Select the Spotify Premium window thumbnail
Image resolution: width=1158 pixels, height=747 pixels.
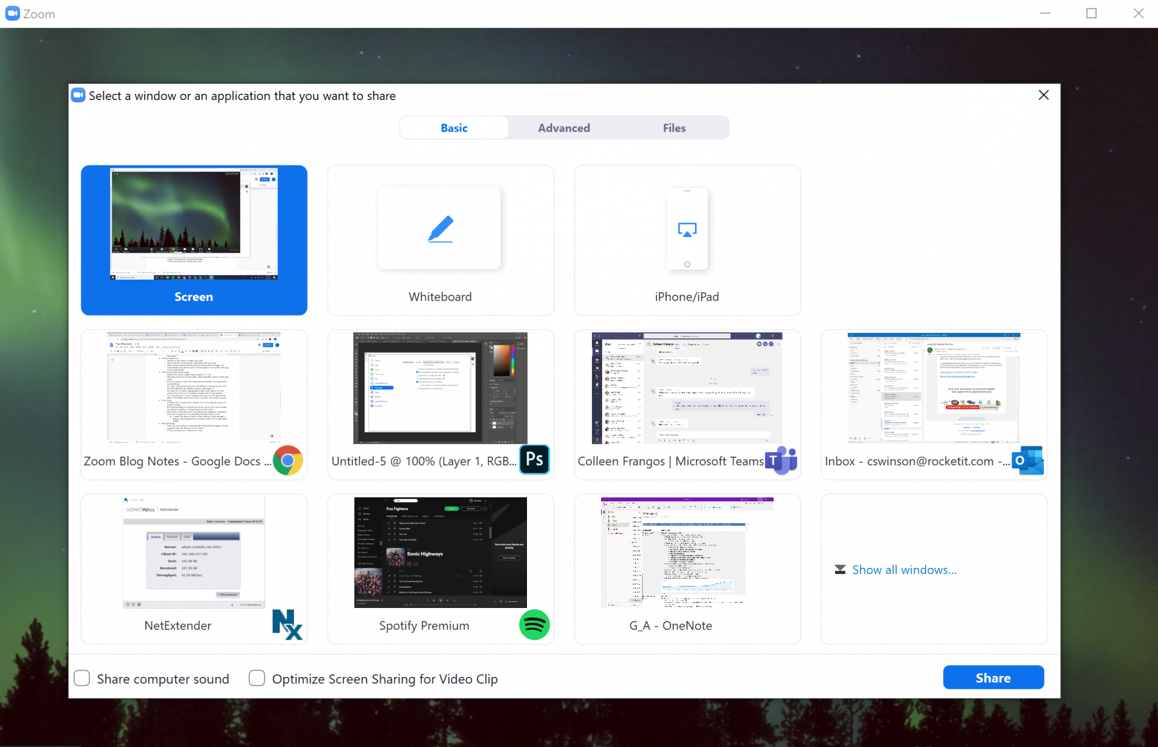point(440,553)
